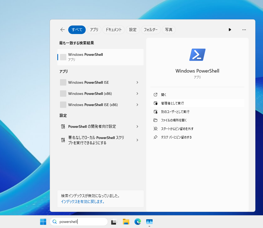Launch Microsoft Edge from the taskbar
This screenshot has width=263, height=228.
[x=137, y=222]
